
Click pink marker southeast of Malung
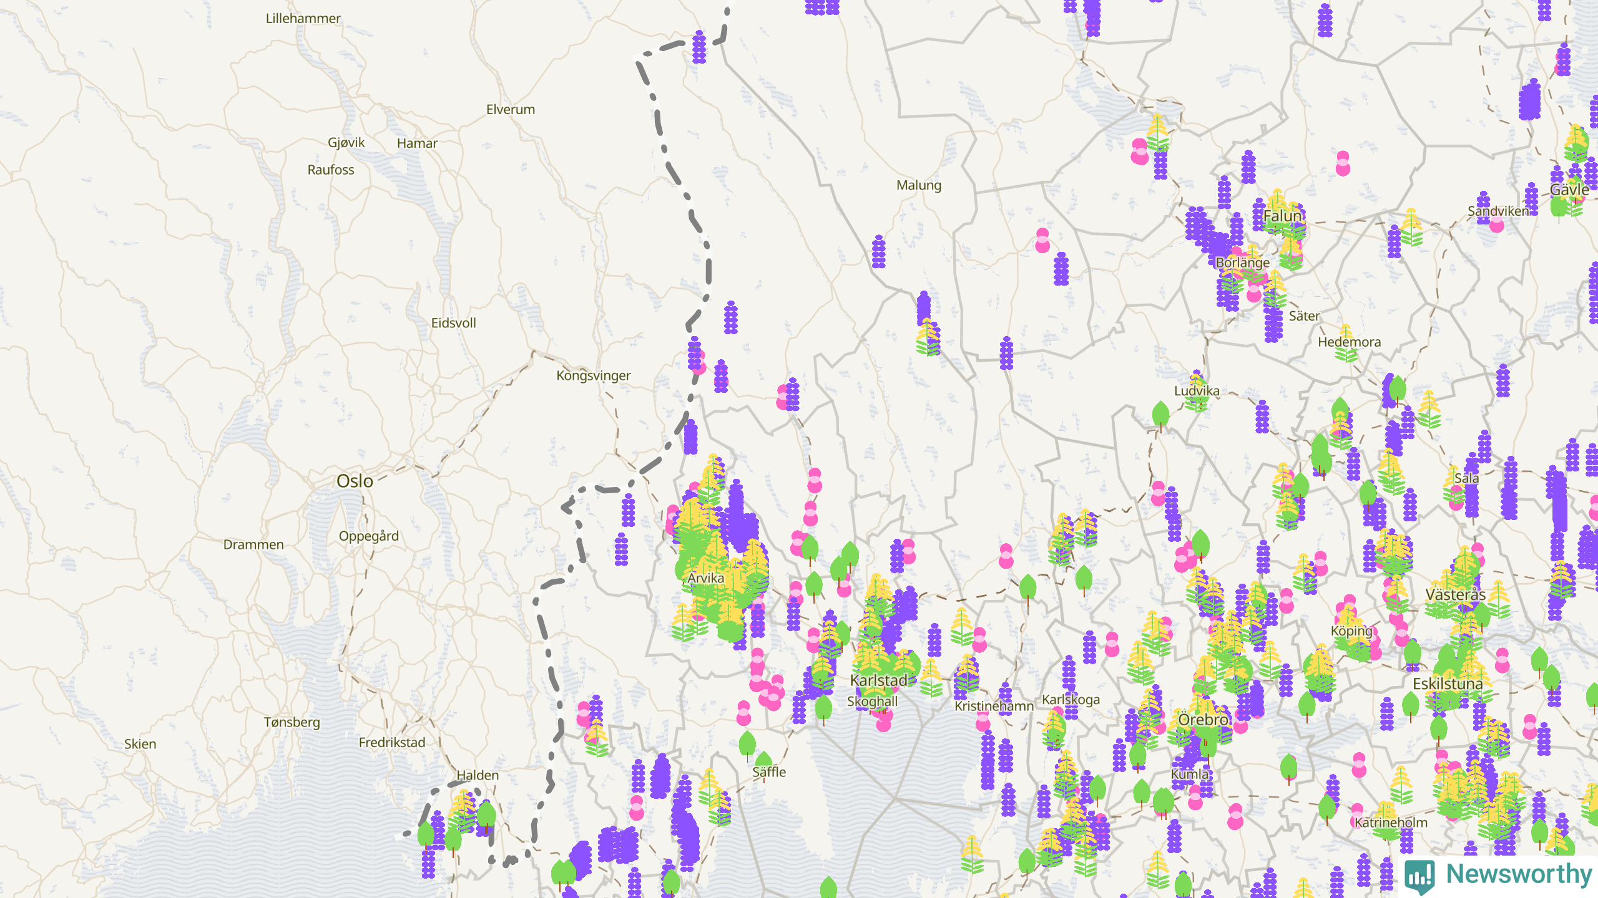coord(1042,240)
